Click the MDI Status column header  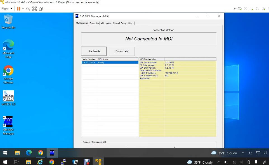point(118,59)
